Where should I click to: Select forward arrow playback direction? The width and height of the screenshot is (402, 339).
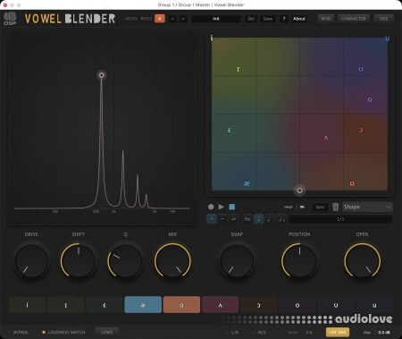(x=212, y=219)
